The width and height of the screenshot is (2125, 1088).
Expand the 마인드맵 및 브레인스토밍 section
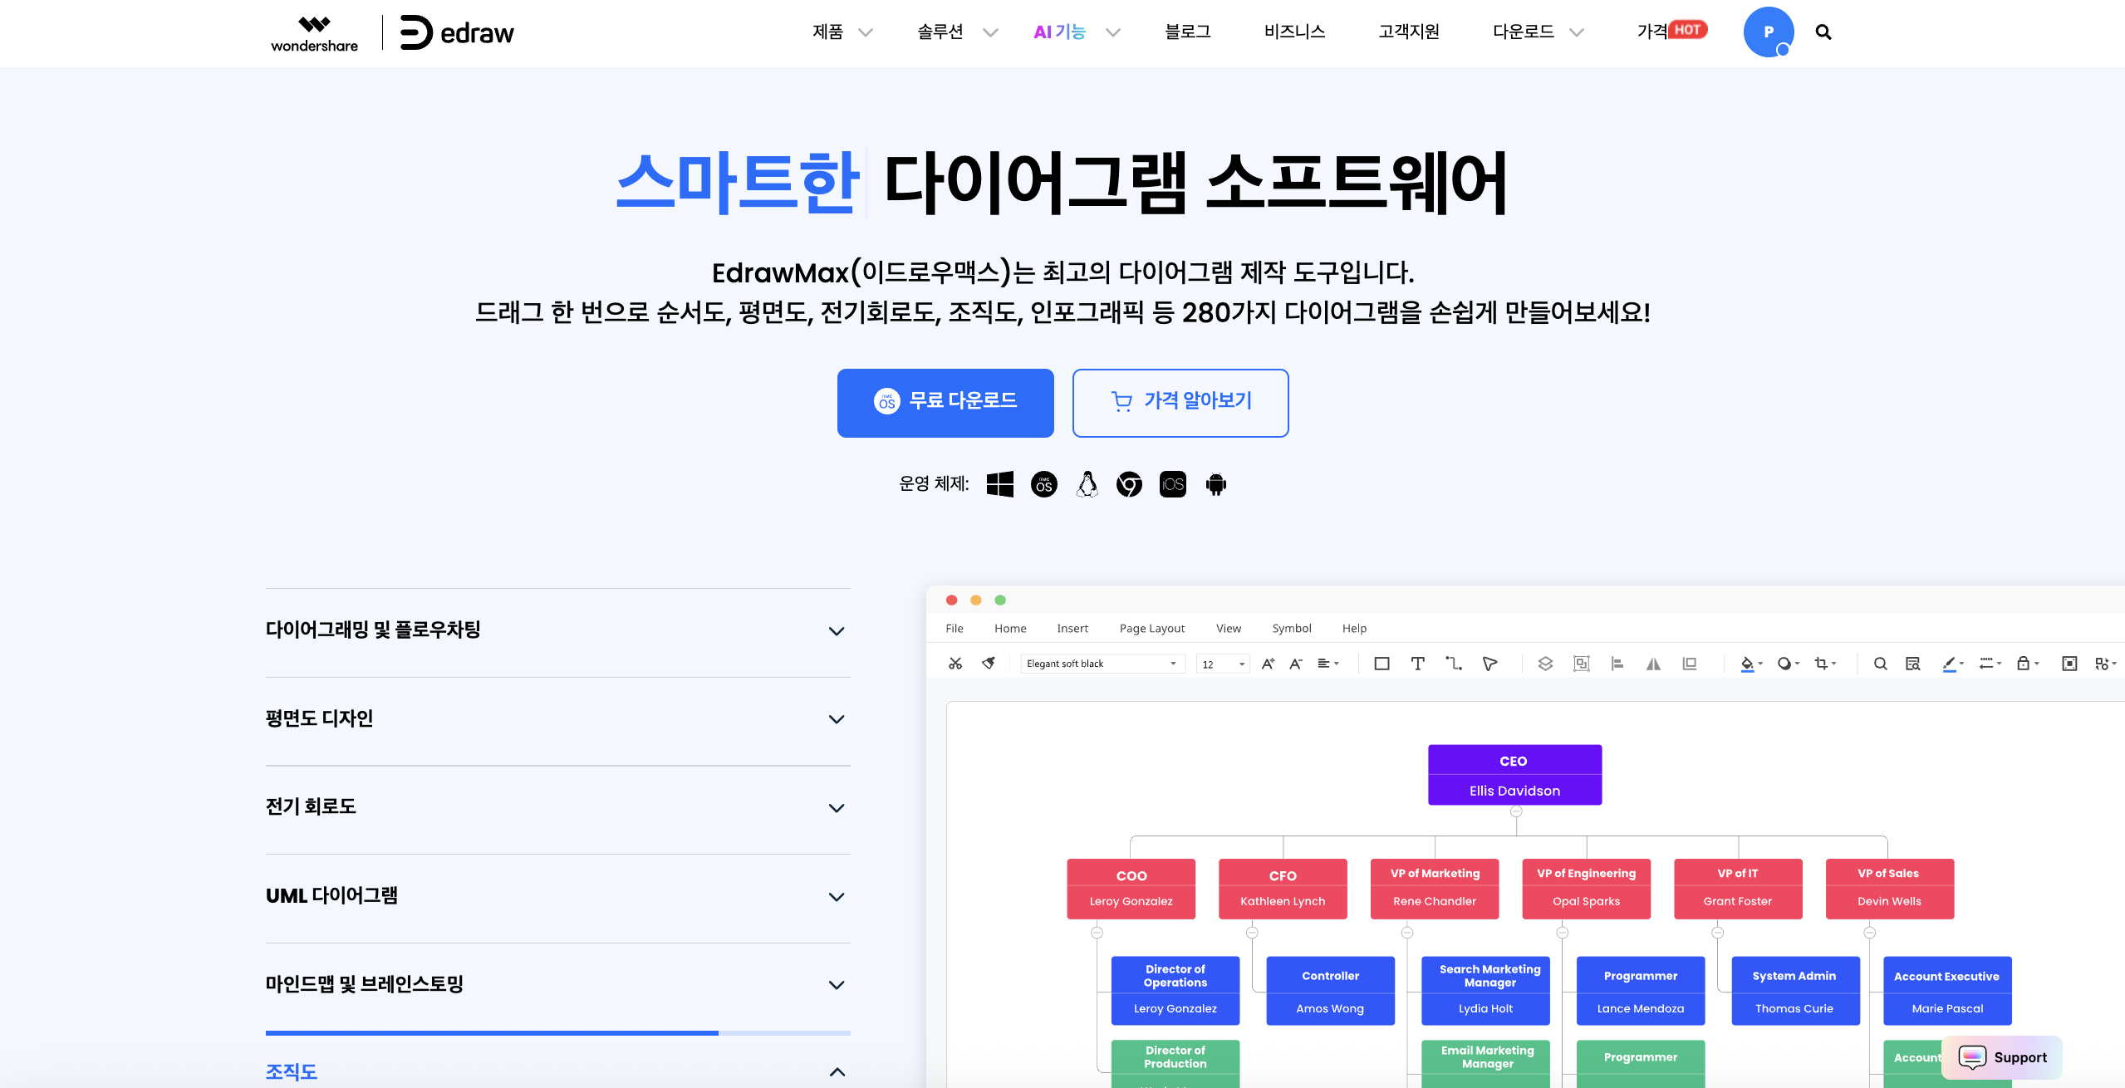pyautogui.click(x=557, y=985)
